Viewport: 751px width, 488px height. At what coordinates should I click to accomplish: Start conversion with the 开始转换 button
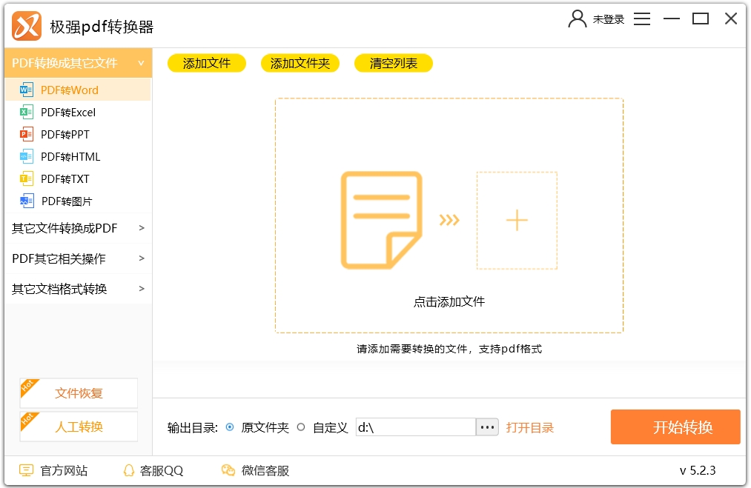(675, 427)
